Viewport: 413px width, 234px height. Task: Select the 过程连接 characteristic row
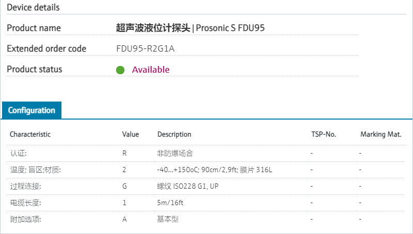[25, 187]
